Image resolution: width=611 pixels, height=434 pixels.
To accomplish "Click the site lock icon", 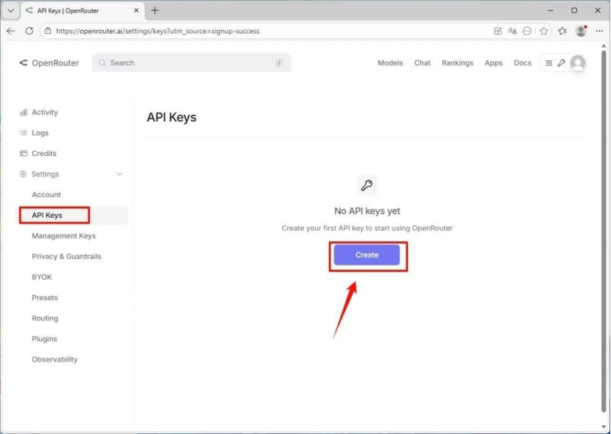I will pos(48,31).
